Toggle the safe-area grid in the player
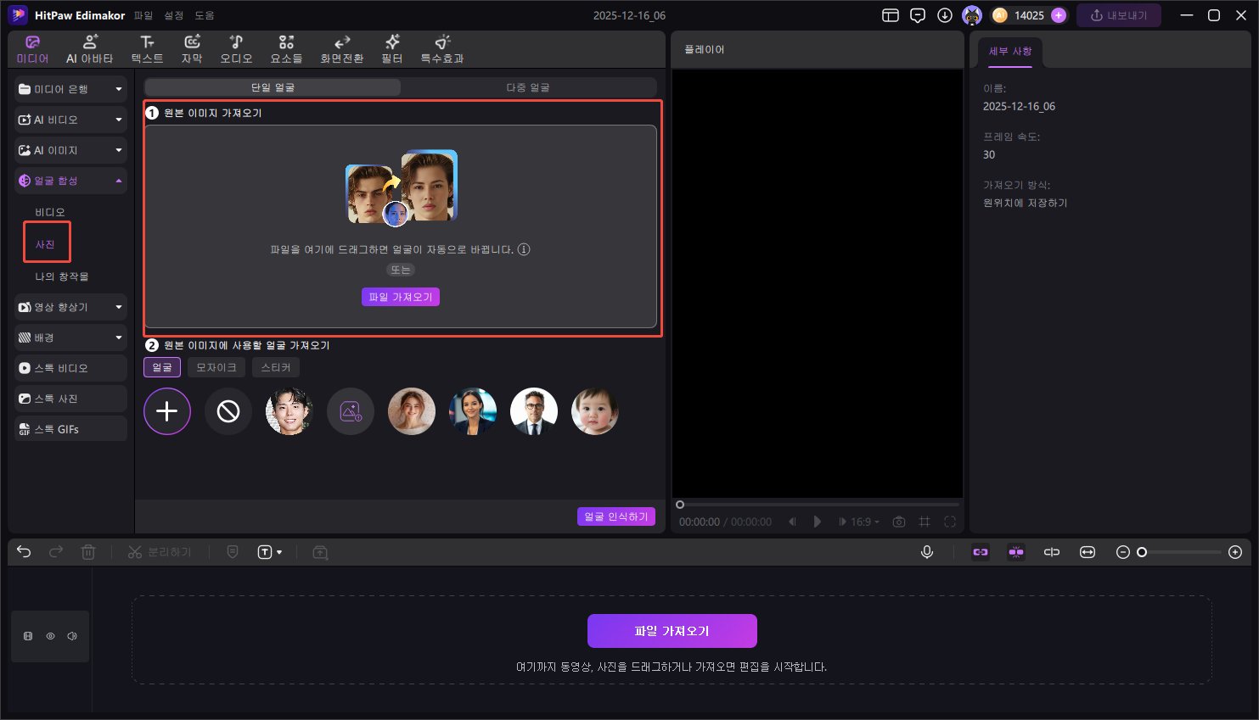This screenshot has height=720, width=1259. click(x=925, y=522)
